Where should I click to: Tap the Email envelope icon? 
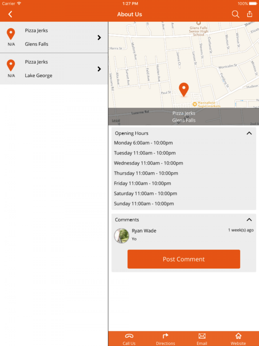[x=202, y=336]
